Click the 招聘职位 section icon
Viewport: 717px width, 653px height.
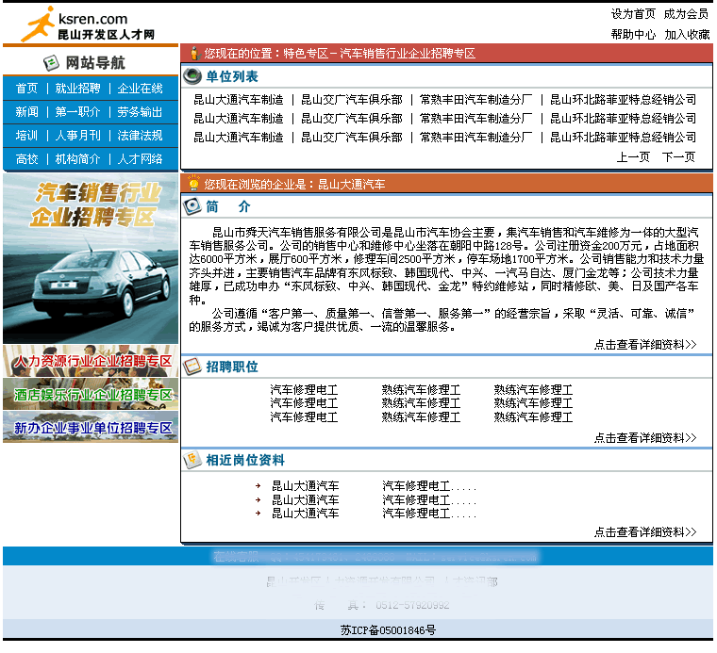coord(192,367)
